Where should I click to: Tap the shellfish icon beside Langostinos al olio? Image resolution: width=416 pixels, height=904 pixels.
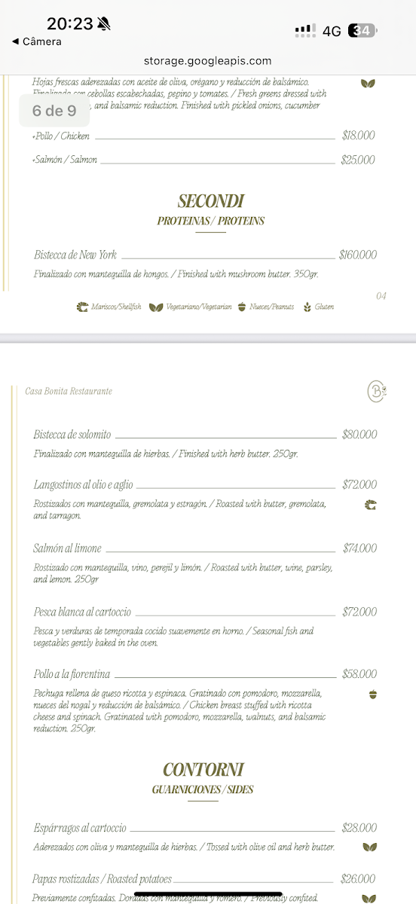[370, 504]
